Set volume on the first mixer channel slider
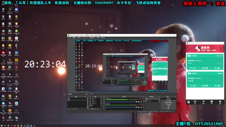The image size is (226, 127). [x=122, y=102]
